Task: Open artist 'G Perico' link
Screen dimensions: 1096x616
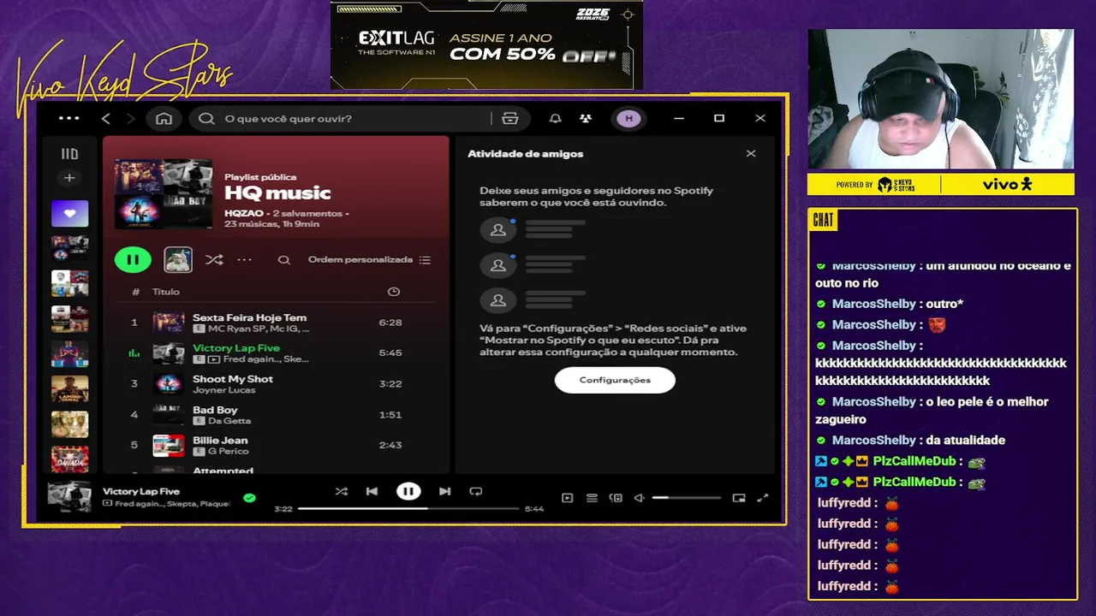Action: click(x=228, y=452)
